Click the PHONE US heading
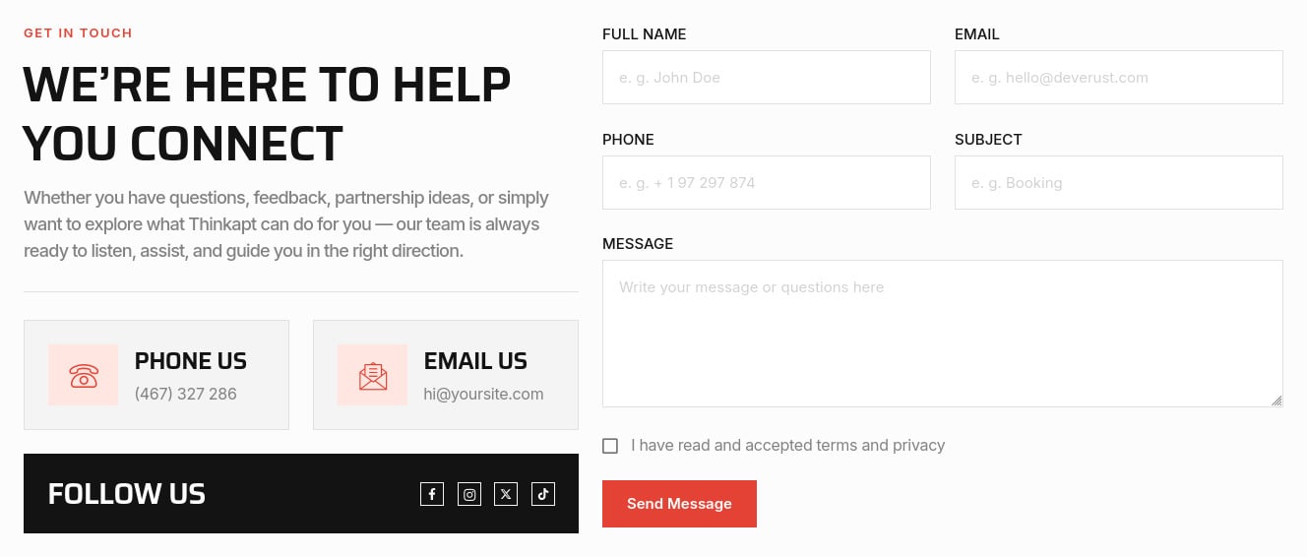1307x557 pixels. (x=191, y=361)
